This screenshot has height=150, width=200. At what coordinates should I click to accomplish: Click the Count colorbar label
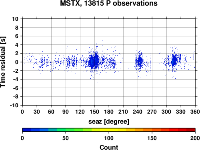pyautogui.click(x=109, y=147)
